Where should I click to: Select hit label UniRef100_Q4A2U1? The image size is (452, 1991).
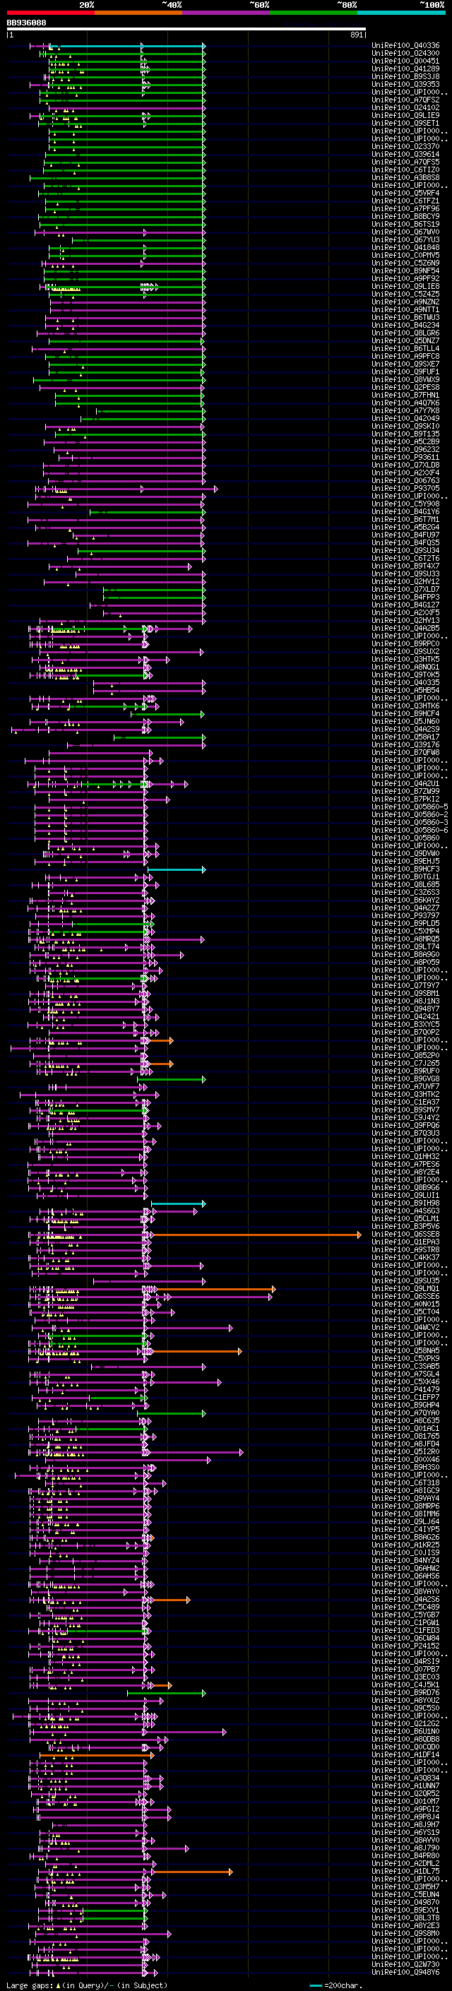click(405, 784)
